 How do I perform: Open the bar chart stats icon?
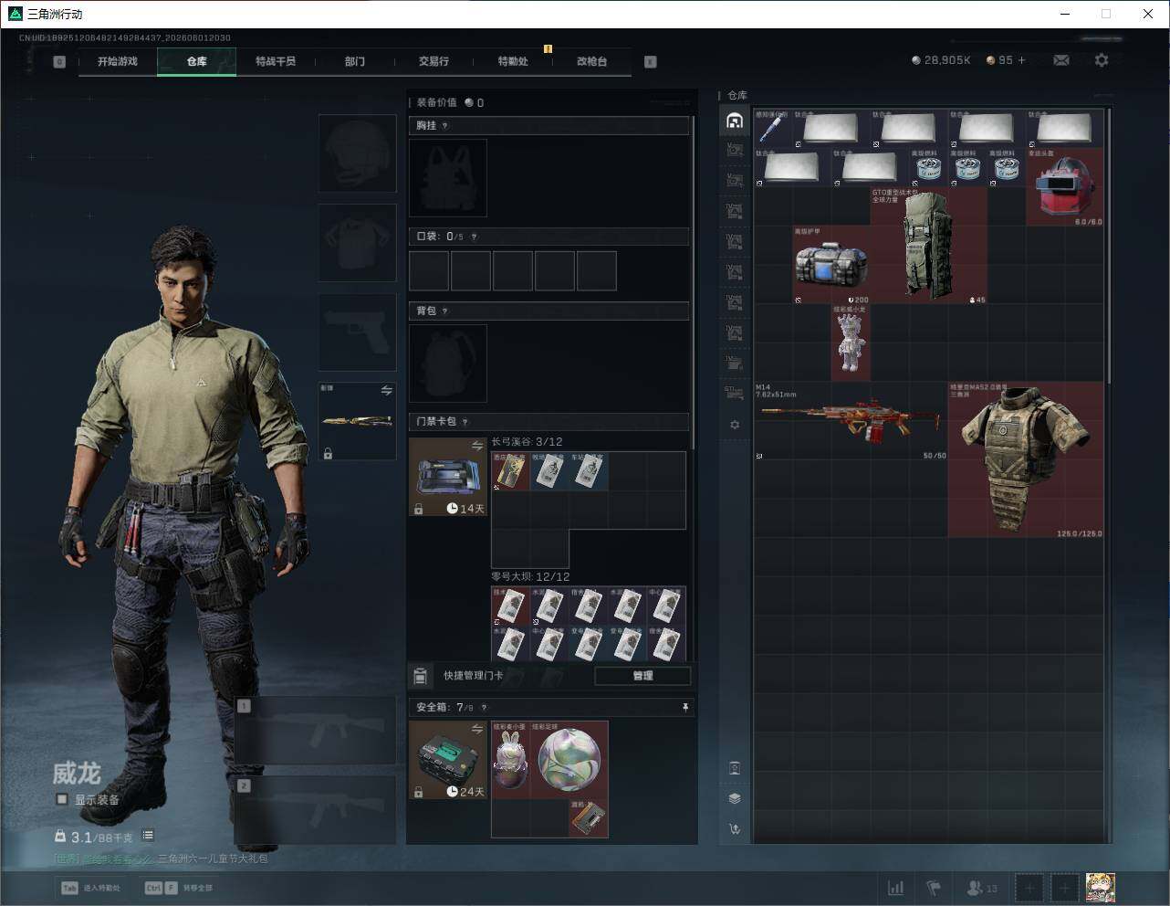[x=896, y=888]
